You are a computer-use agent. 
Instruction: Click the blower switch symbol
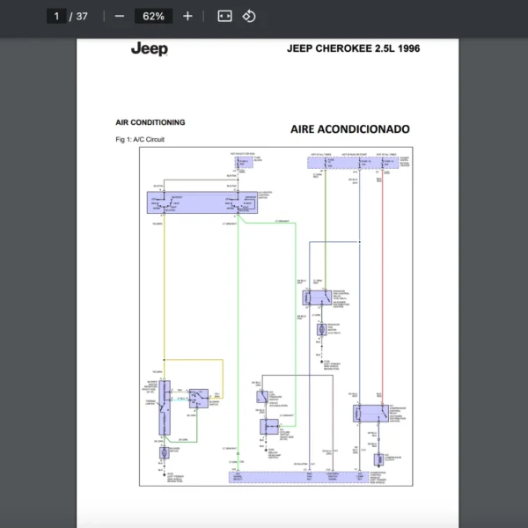click(x=200, y=399)
